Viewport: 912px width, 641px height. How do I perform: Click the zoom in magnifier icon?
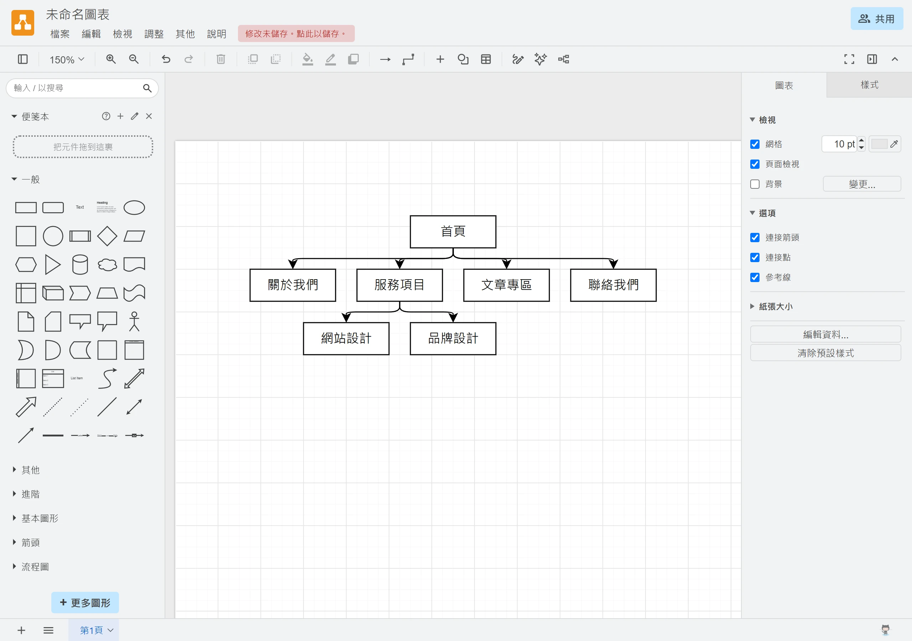[111, 59]
